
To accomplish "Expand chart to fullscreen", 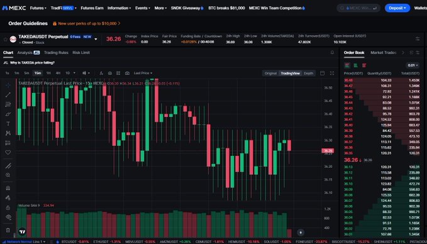I will [x=331, y=73].
